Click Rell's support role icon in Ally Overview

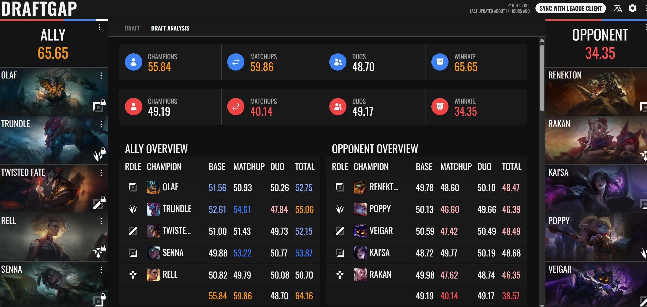(x=133, y=275)
